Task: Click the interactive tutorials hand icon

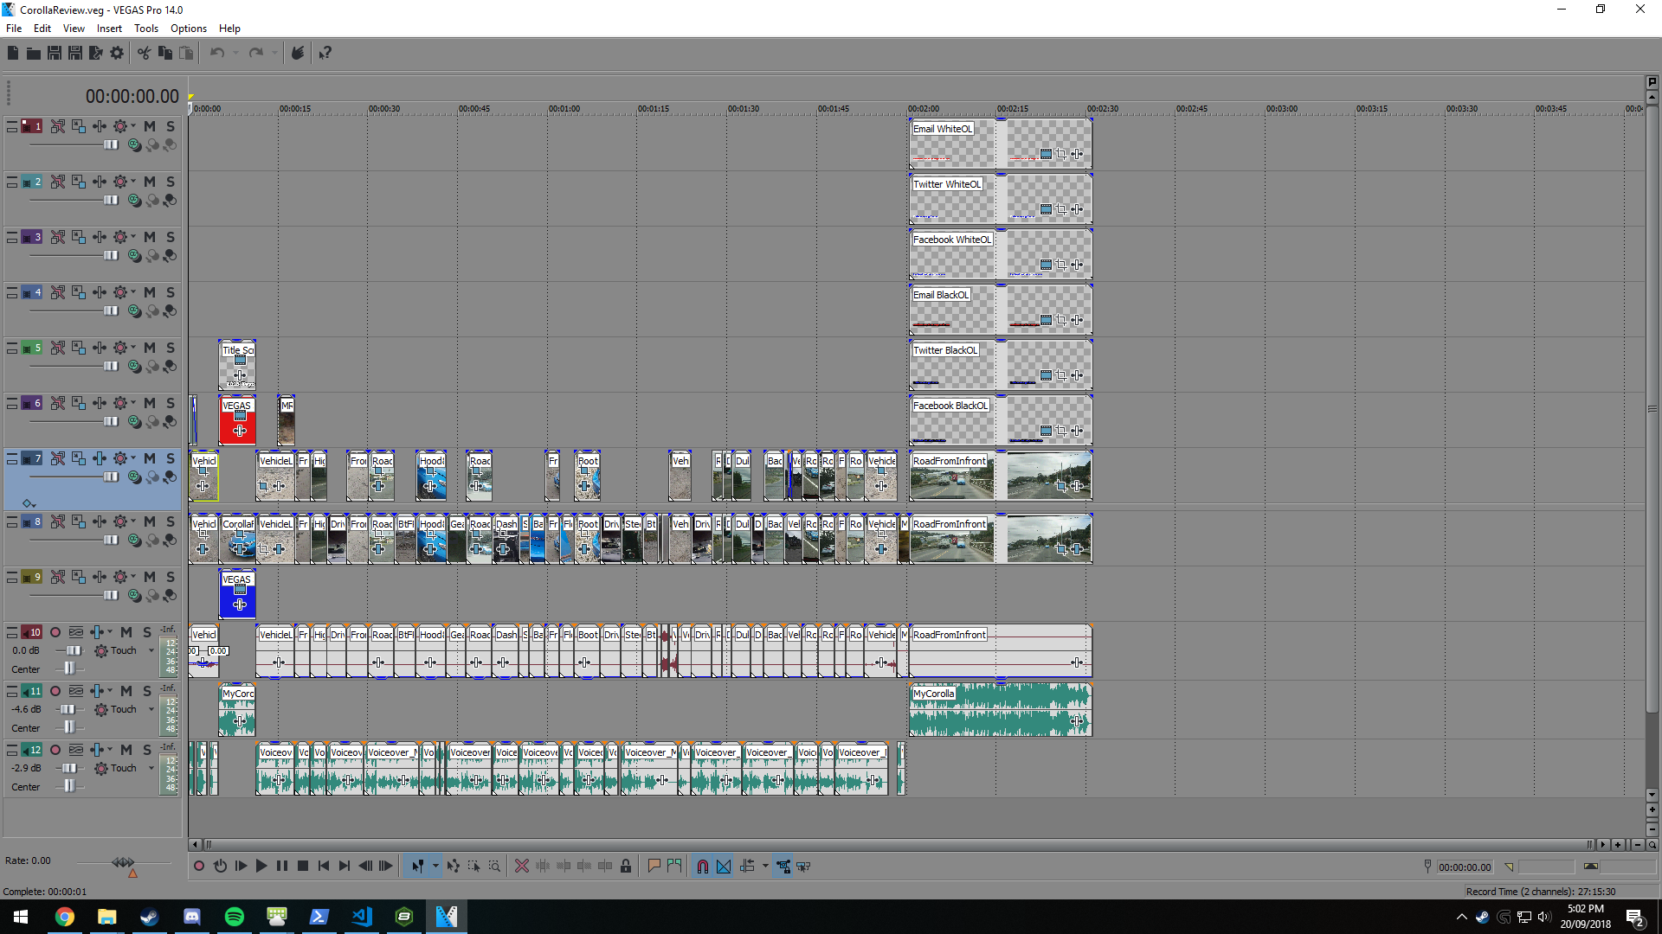Action: coord(298,53)
